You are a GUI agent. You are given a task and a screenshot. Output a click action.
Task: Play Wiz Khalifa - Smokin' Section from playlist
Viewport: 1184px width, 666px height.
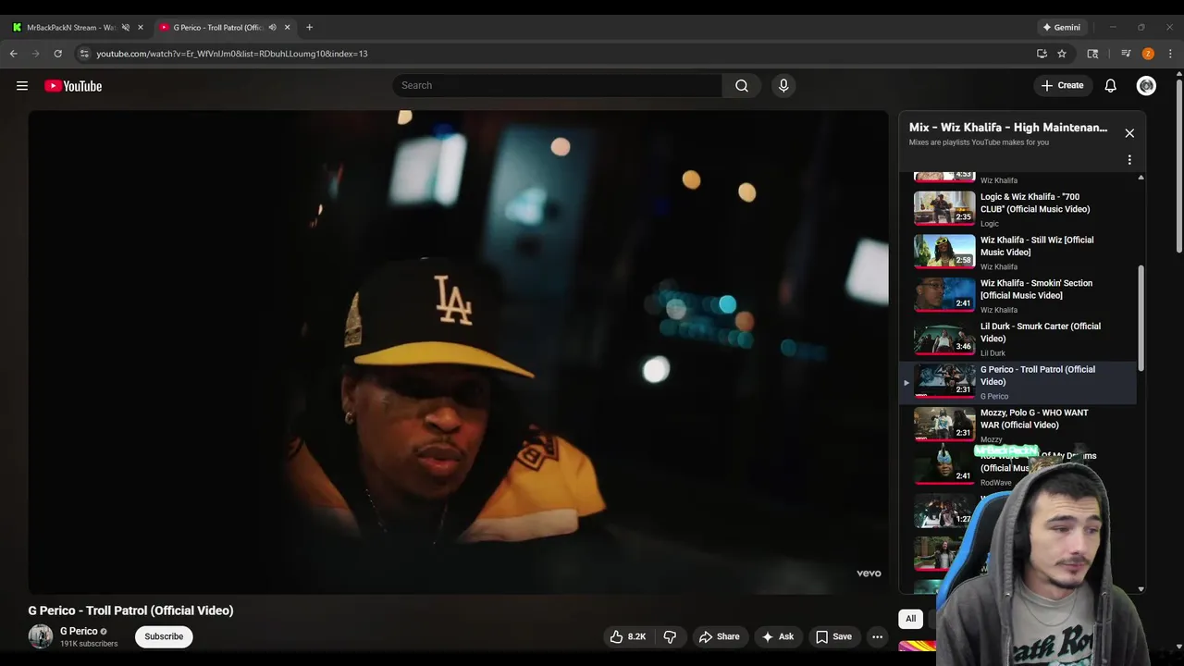(x=1017, y=296)
